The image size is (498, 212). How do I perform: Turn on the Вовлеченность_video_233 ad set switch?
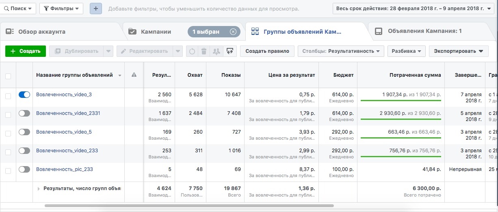coord(24,151)
